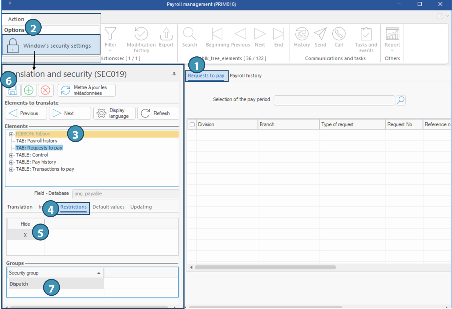Click the grid's horizontal scrollbar

265,267
